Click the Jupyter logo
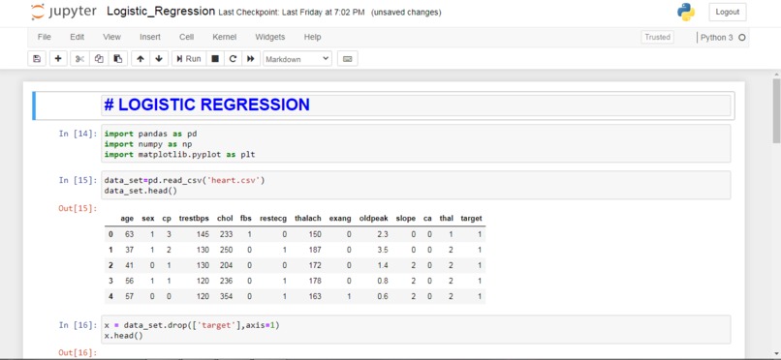 point(63,12)
